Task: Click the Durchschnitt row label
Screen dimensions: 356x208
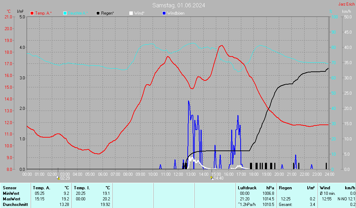Action: pyautogui.click(x=15, y=205)
